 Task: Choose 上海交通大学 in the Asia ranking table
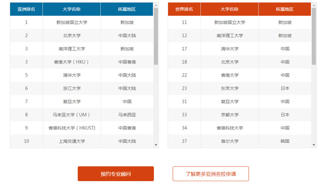(x=71, y=141)
